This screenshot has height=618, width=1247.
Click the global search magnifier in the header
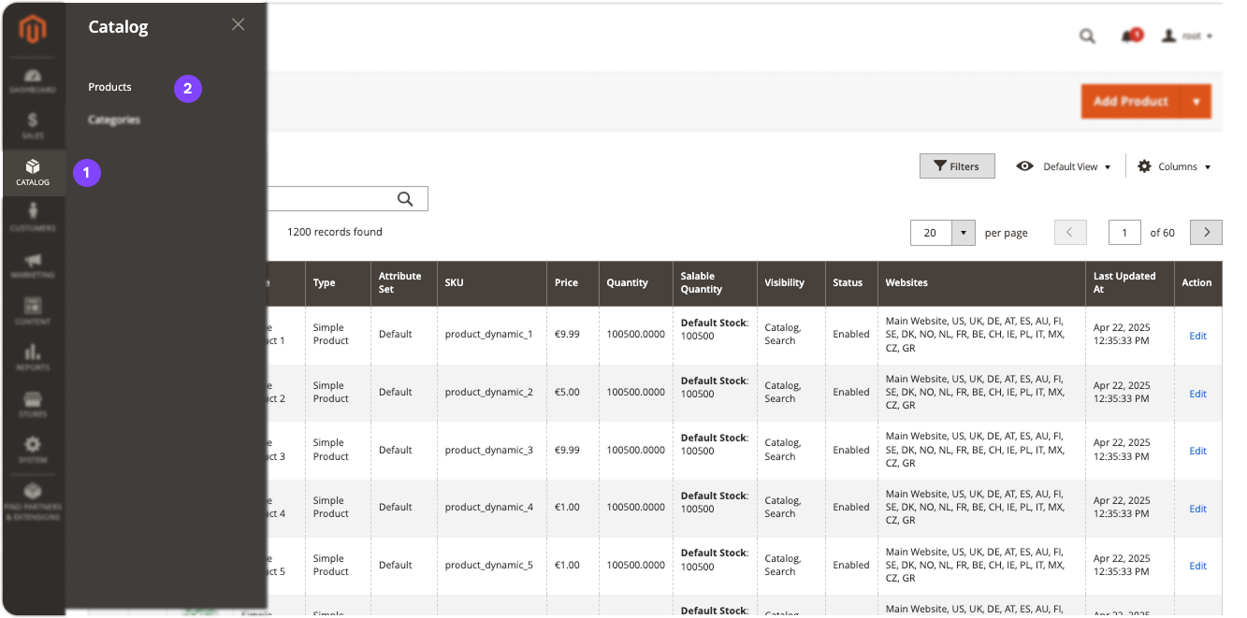(1087, 36)
